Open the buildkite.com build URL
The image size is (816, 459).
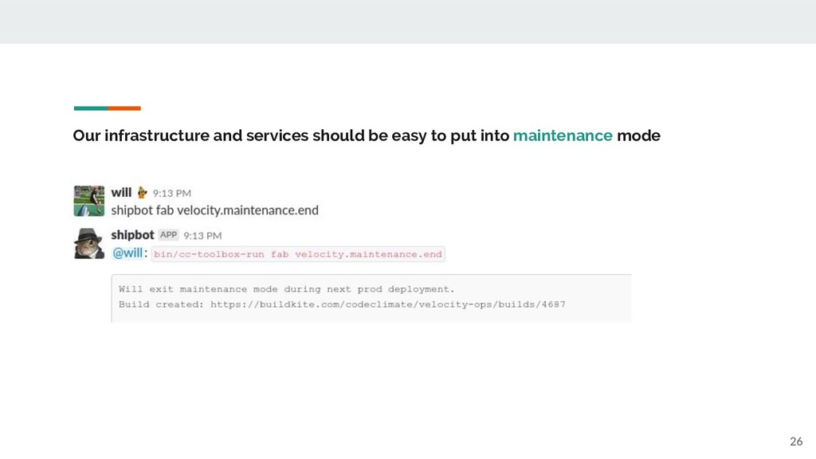388,304
